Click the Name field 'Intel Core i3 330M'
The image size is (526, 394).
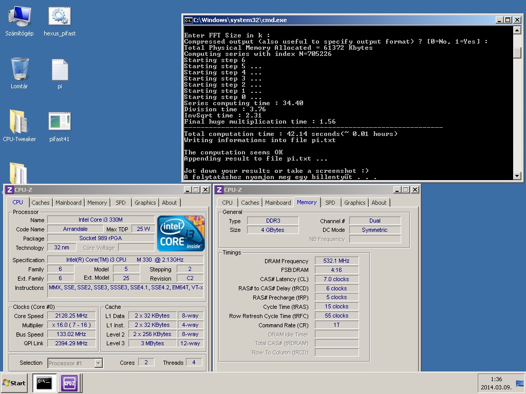pos(101,220)
